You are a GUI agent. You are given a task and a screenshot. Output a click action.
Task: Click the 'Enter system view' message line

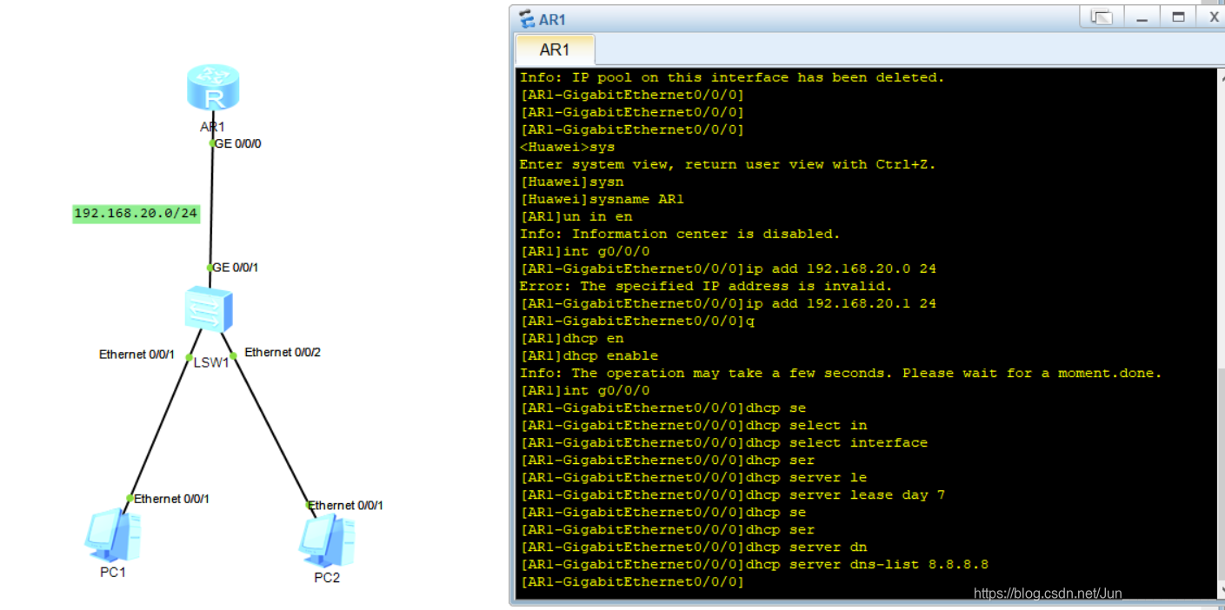point(728,164)
